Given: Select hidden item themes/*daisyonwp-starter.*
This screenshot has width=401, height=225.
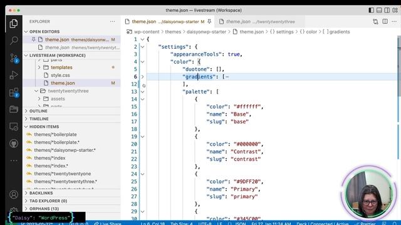Looking at the screenshot, I should coord(72,150).
